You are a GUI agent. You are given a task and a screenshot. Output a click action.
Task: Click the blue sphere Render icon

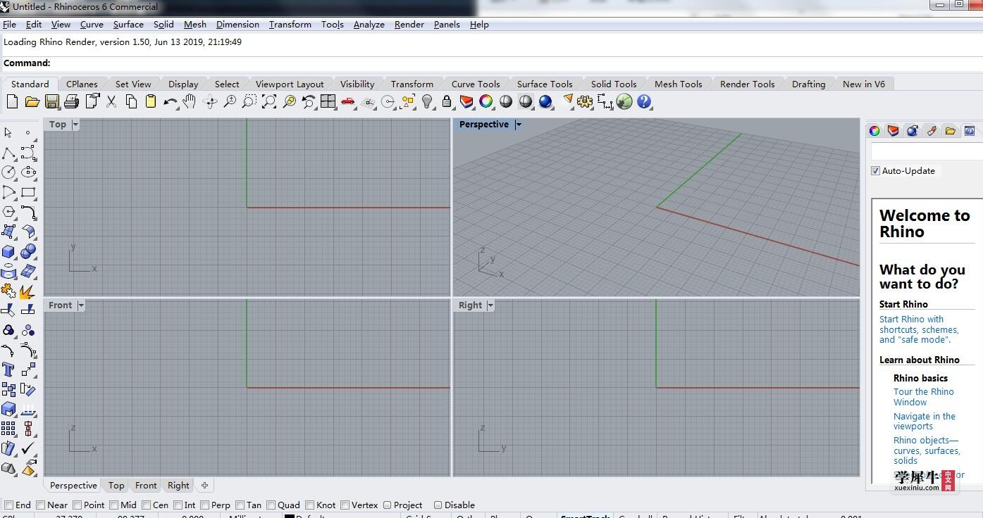(545, 102)
